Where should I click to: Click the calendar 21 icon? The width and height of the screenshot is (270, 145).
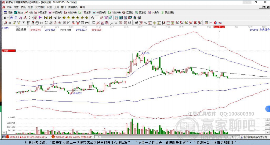pyautogui.click(x=116, y=18)
